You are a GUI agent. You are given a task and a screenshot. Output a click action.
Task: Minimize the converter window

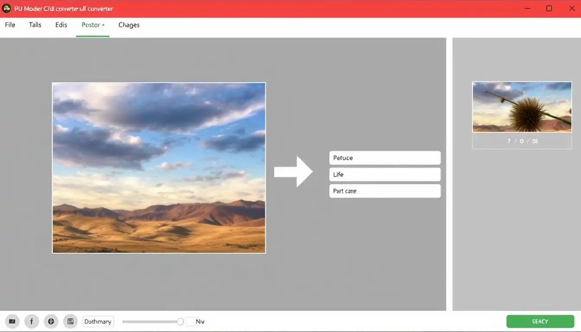click(x=527, y=8)
